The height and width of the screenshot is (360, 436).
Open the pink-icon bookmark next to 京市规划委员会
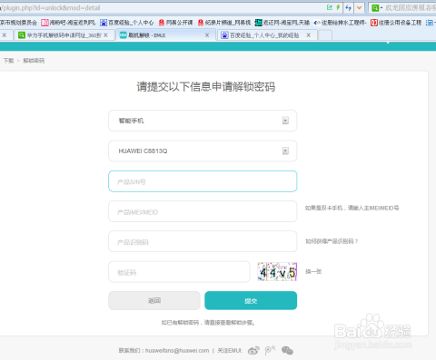[x=68, y=23]
